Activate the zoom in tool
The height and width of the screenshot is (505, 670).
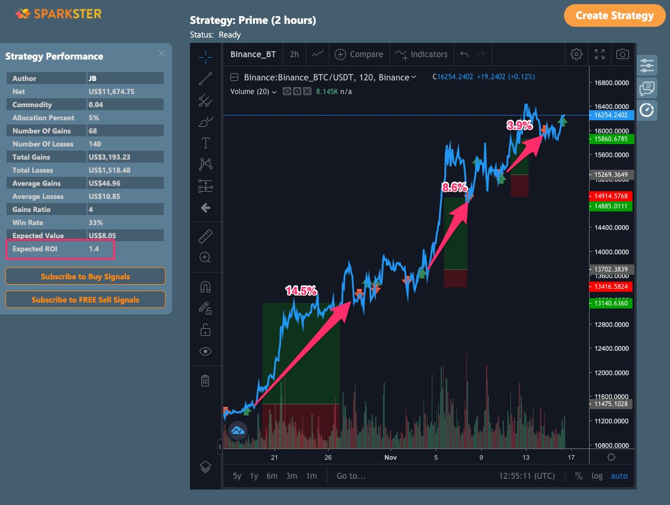(x=205, y=257)
